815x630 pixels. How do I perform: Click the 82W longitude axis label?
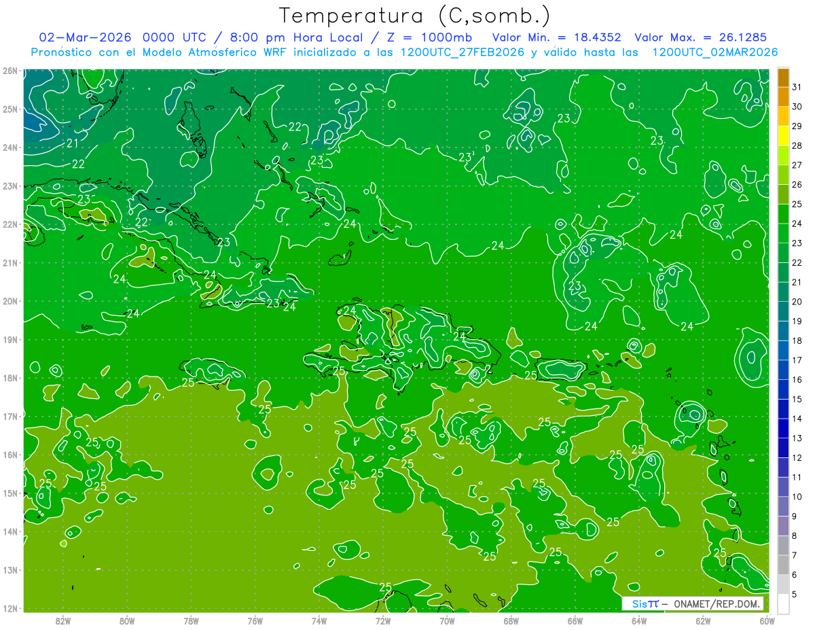tap(63, 620)
